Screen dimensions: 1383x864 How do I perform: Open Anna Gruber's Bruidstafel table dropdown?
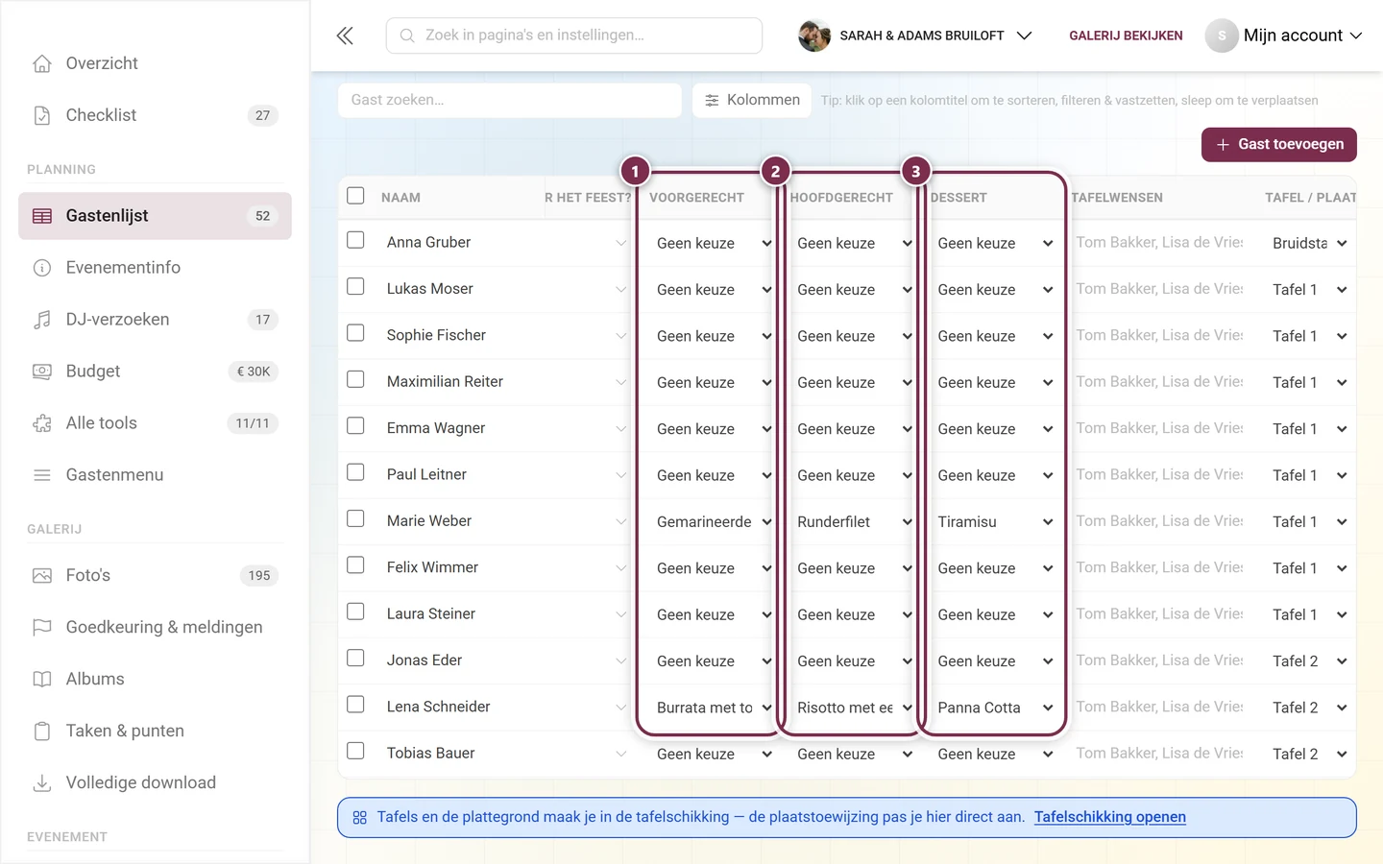(1309, 244)
